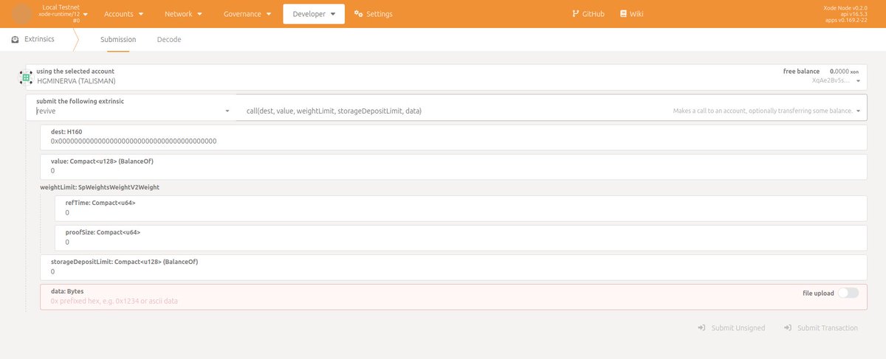Open the Accounts menu
This screenshot has height=359, width=886.
[x=123, y=14]
